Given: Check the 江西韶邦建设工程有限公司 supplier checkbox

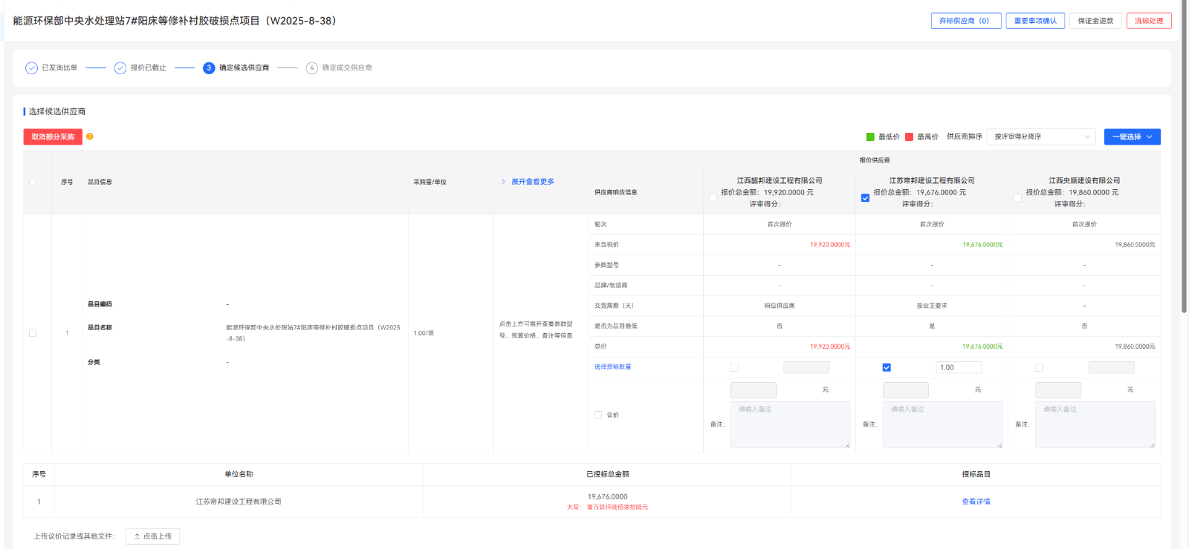Looking at the screenshot, I should 713,198.
